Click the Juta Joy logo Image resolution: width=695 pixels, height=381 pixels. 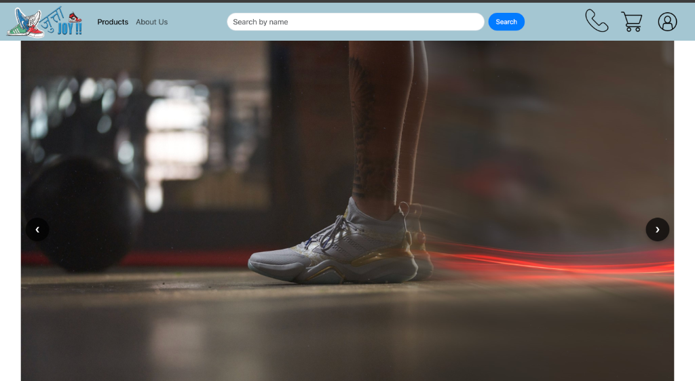tap(45, 22)
